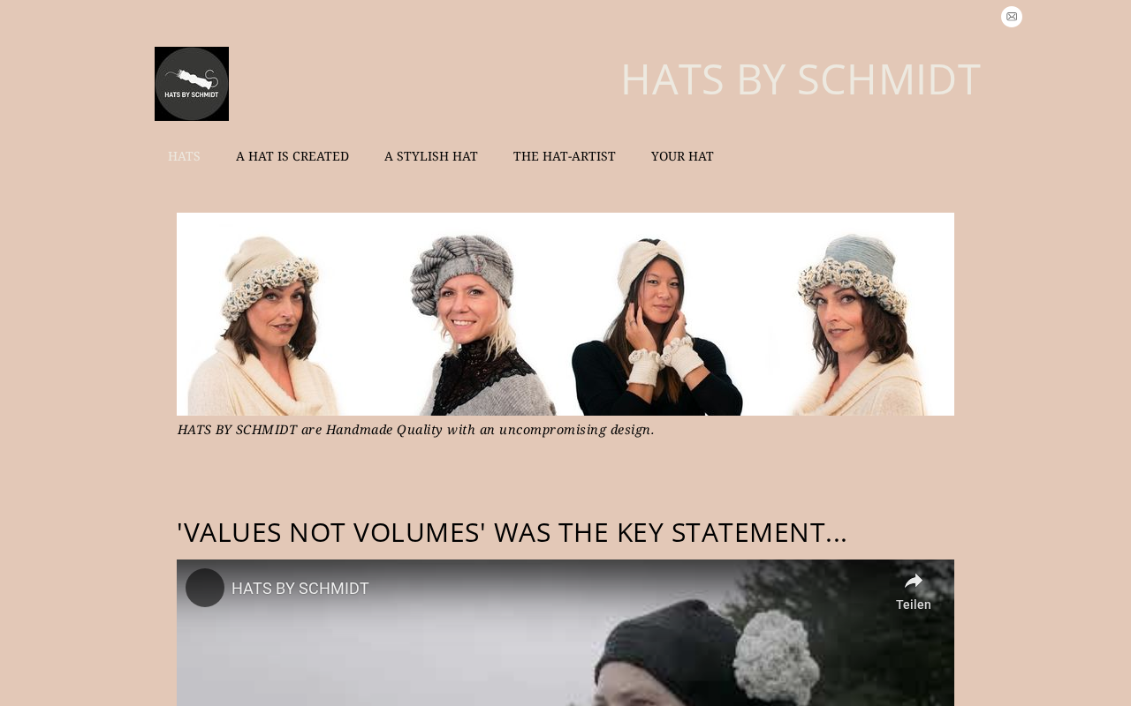Click the HATS BY SCHMIDT video title

click(300, 589)
